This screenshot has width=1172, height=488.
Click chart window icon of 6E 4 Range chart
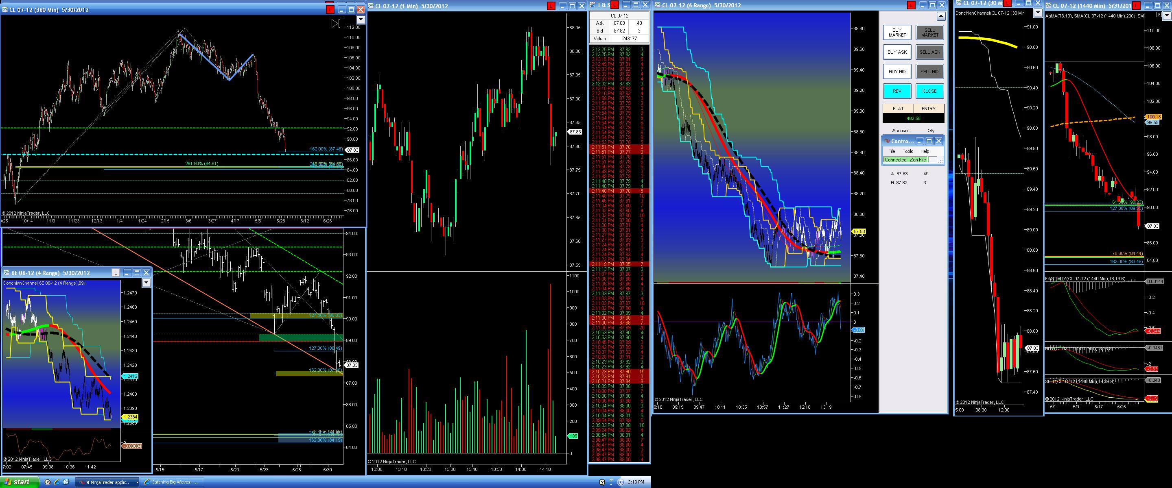(7, 273)
